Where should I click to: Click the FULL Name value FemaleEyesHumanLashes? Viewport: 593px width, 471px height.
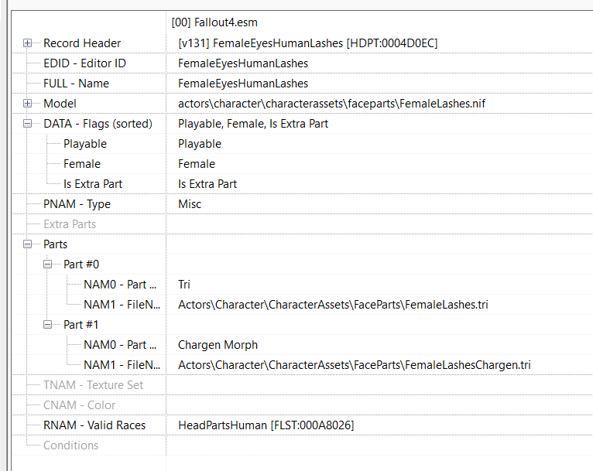click(x=243, y=84)
